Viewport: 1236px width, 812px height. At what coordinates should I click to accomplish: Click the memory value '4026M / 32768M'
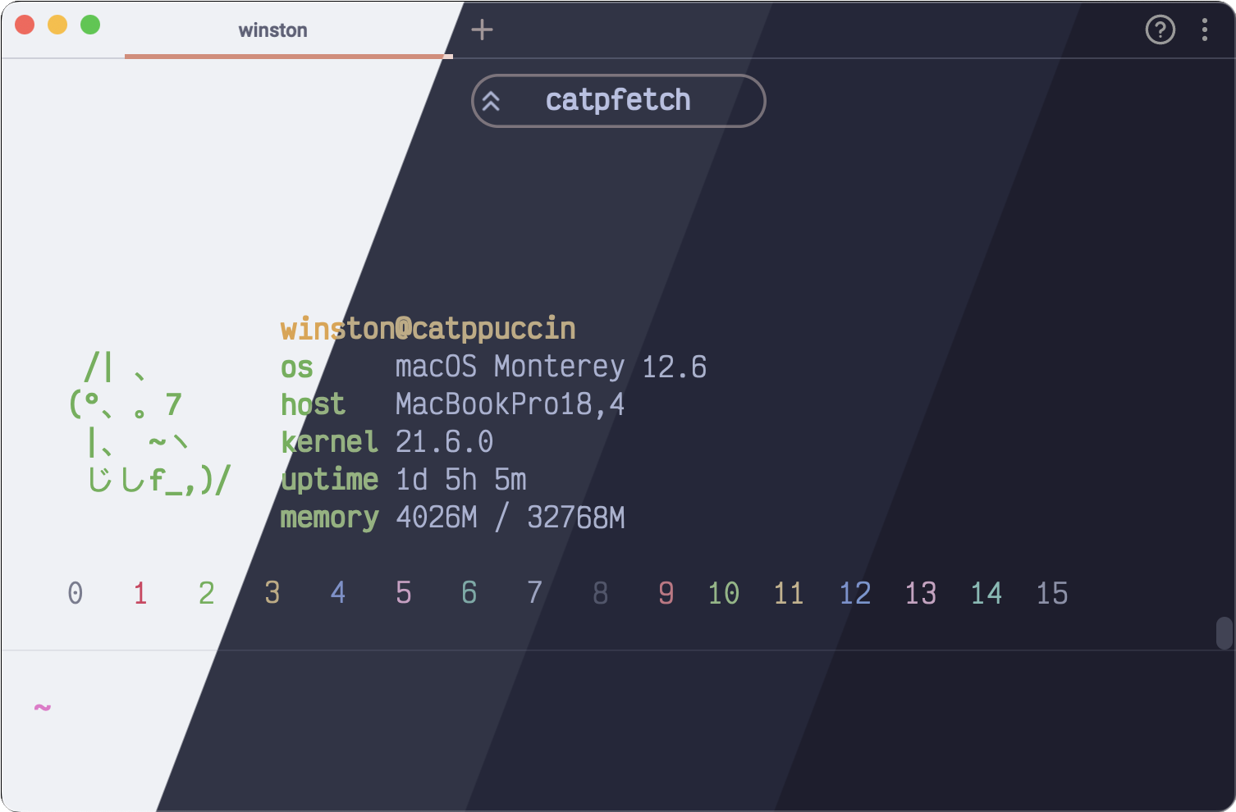(510, 518)
